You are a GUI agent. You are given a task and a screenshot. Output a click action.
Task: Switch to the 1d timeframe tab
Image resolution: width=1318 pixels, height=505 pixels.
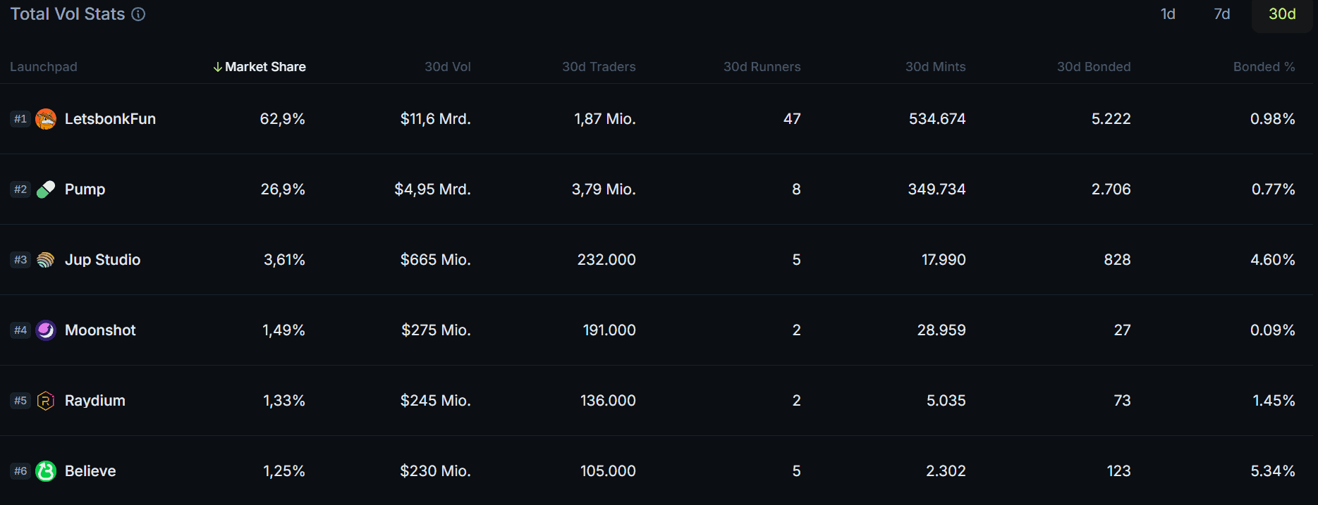tap(1168, 14)
